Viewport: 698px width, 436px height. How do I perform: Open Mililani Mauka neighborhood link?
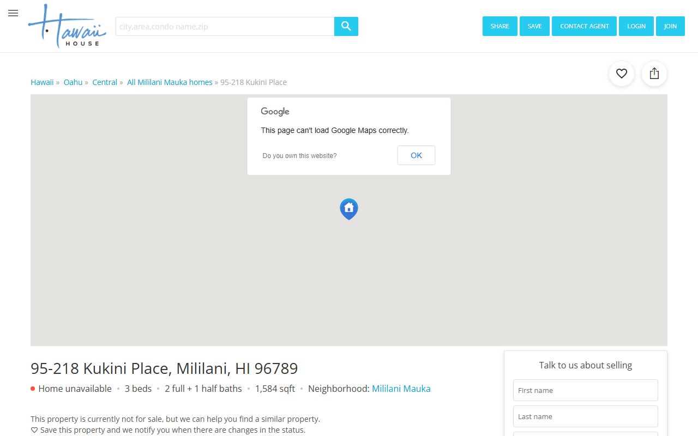point(401,389)
